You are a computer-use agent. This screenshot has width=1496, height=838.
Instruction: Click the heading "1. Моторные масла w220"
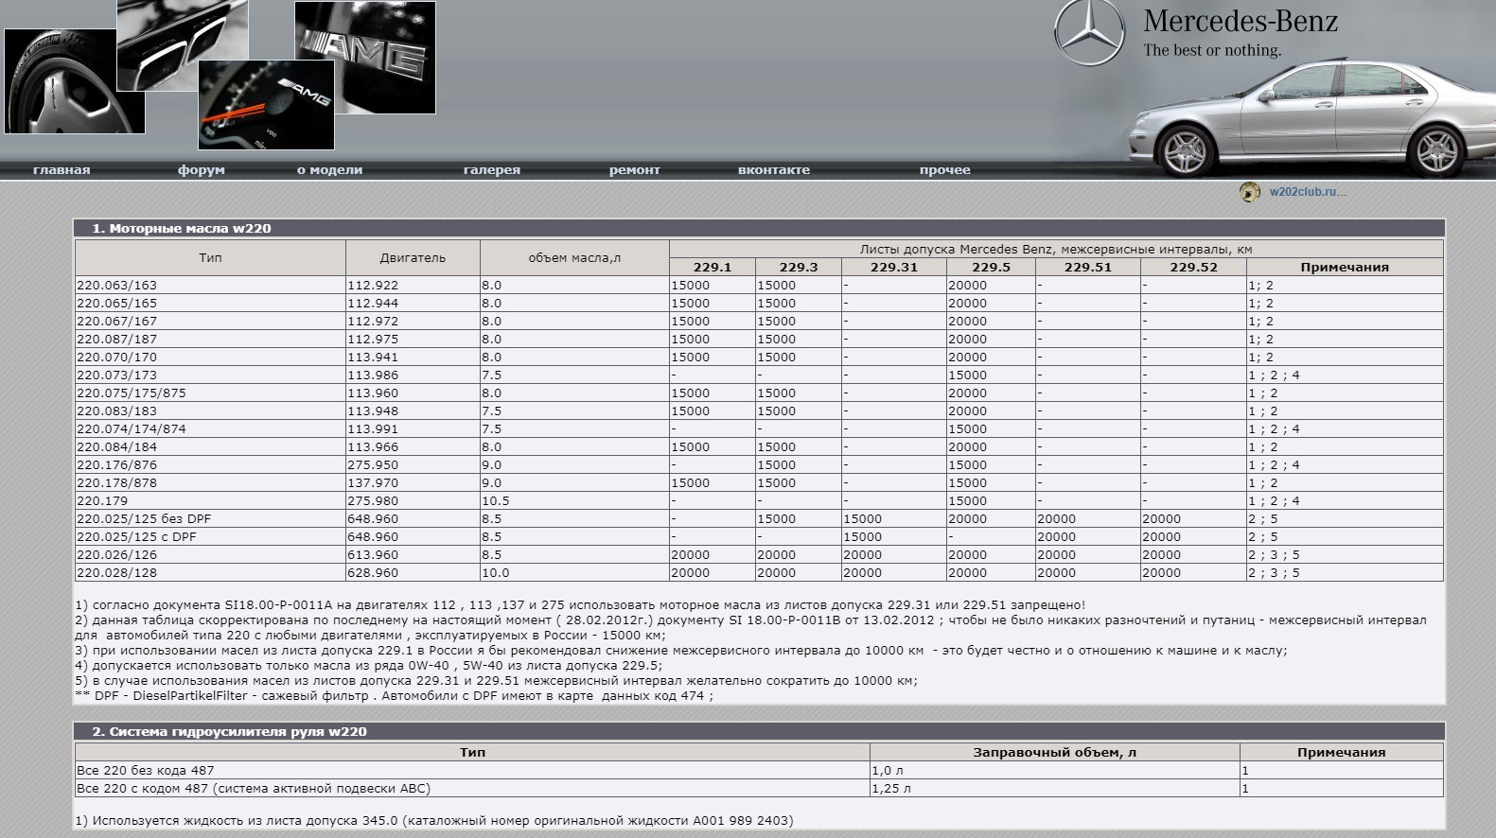tap(182, 228)
